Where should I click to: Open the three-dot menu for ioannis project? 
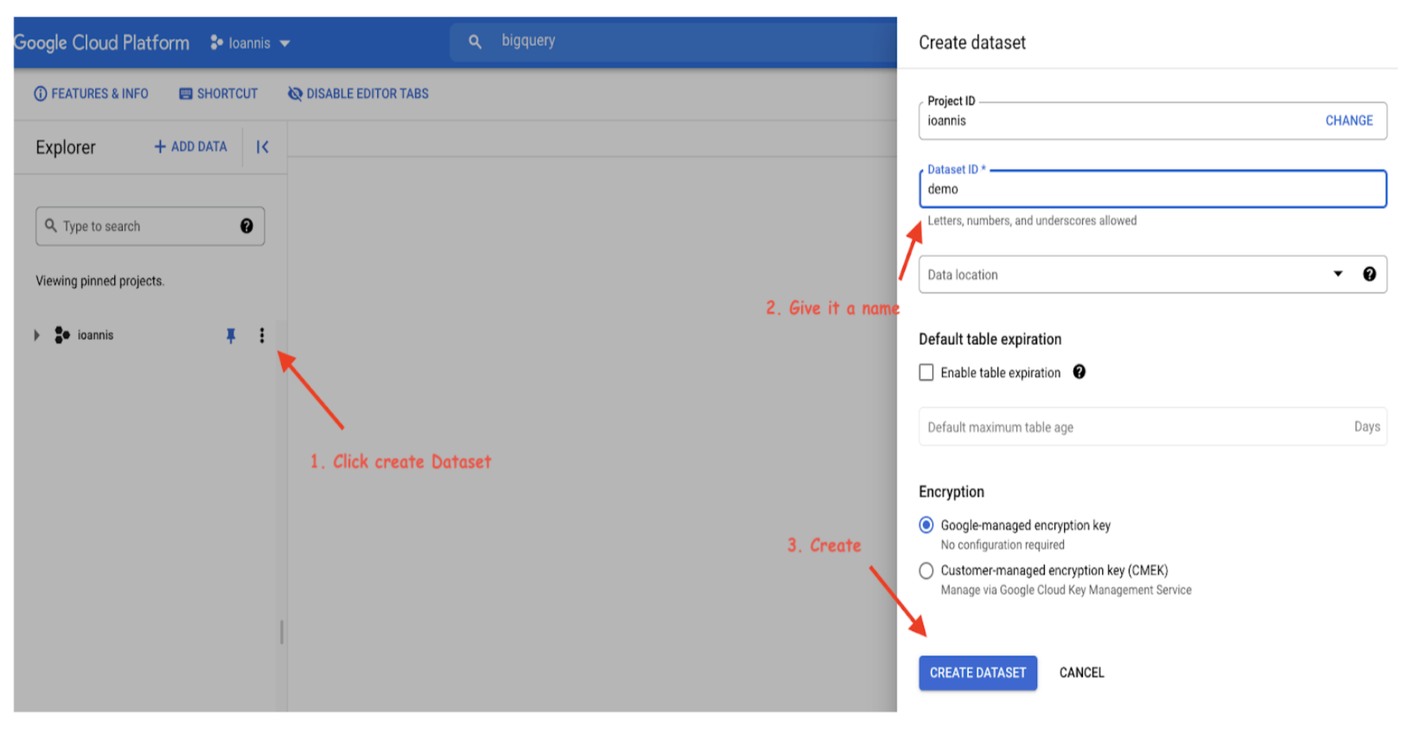(x=262, y=336)
